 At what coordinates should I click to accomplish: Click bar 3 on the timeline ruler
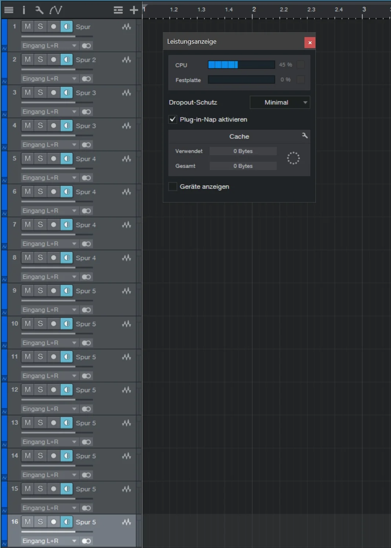click(x=364, y=10)
